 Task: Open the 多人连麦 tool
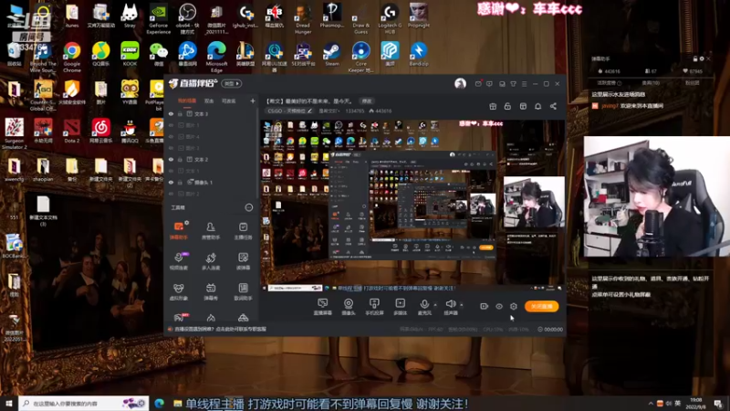click(x=211, y=261)
